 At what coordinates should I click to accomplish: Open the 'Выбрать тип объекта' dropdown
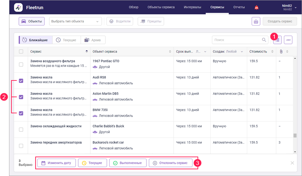click(x=75, y=21)
